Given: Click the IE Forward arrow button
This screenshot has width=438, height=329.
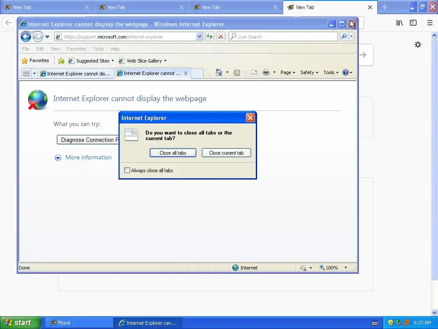Looking at the screenshot, I should (38, 37).
